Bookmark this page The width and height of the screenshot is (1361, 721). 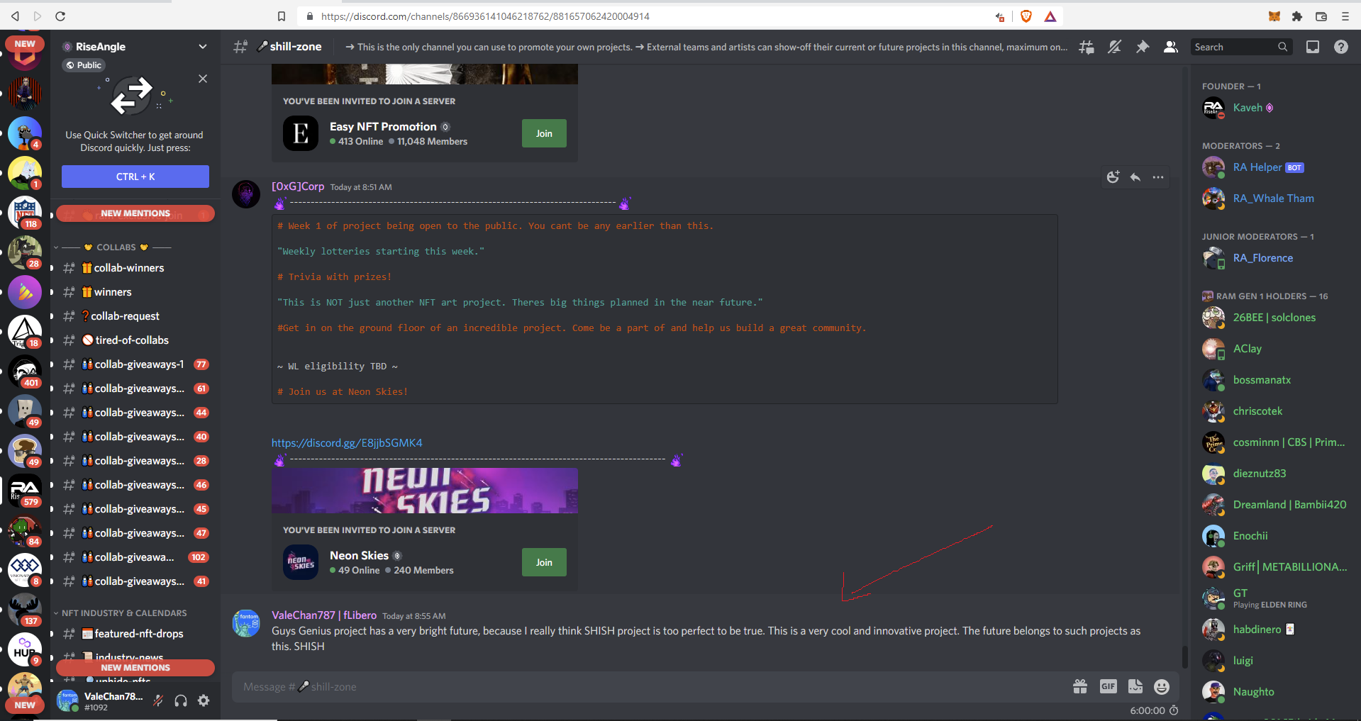pos(282,16)
